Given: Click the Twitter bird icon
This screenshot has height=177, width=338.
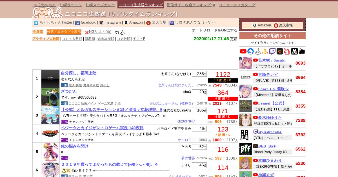Looking at the screenshot, I should [36, 23].
